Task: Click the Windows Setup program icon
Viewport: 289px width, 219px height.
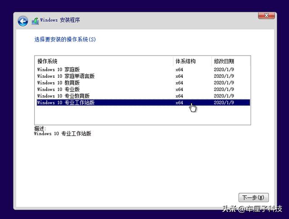Action: coord(35,21)
